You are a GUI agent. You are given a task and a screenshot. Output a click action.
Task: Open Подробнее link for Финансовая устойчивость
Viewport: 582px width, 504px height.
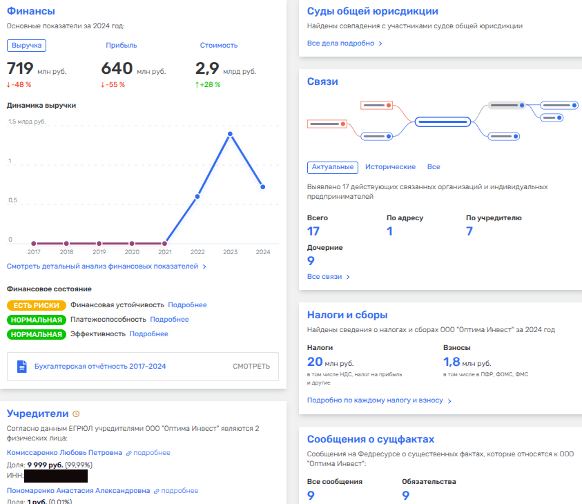(x=187, y=305)
